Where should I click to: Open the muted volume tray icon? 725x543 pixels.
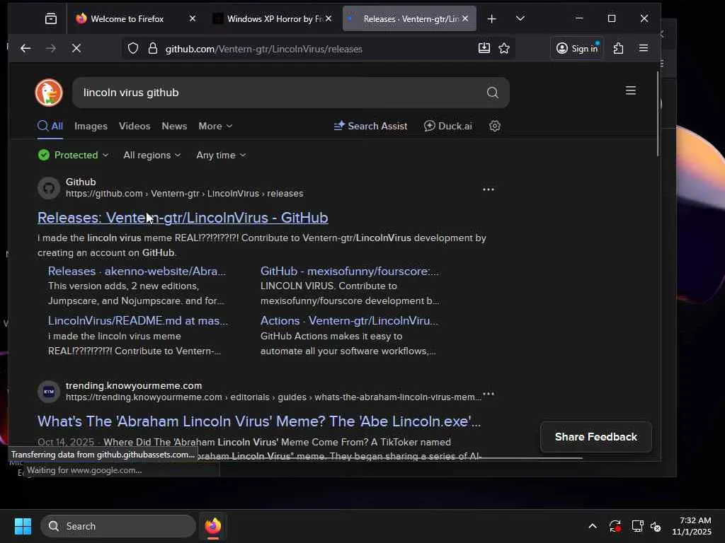656,526
